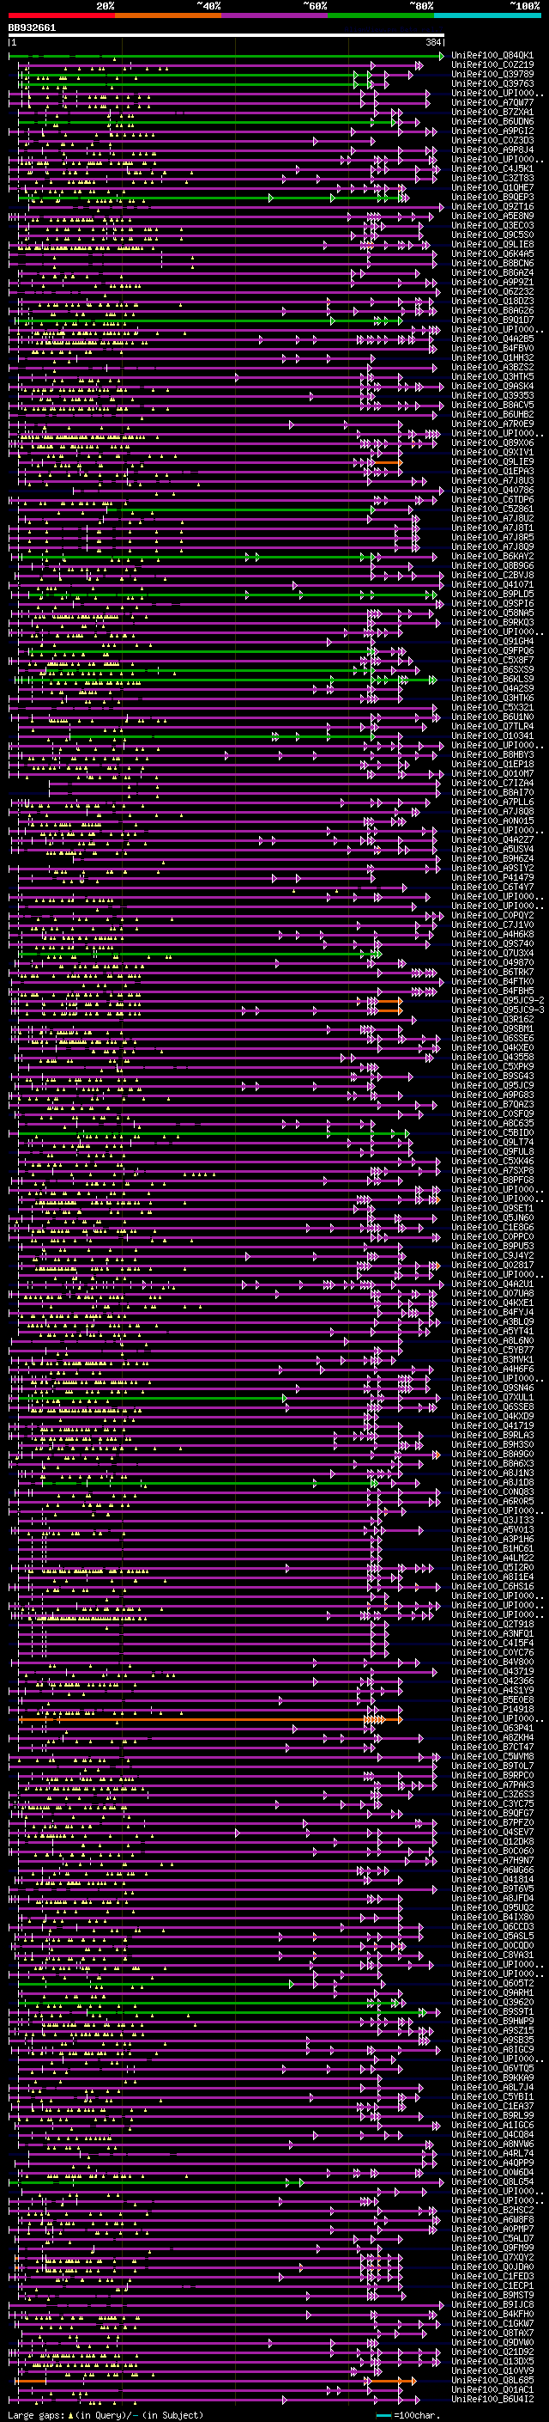Select the UniRef100_Q4KXE0 label

tap(492, 1047)
